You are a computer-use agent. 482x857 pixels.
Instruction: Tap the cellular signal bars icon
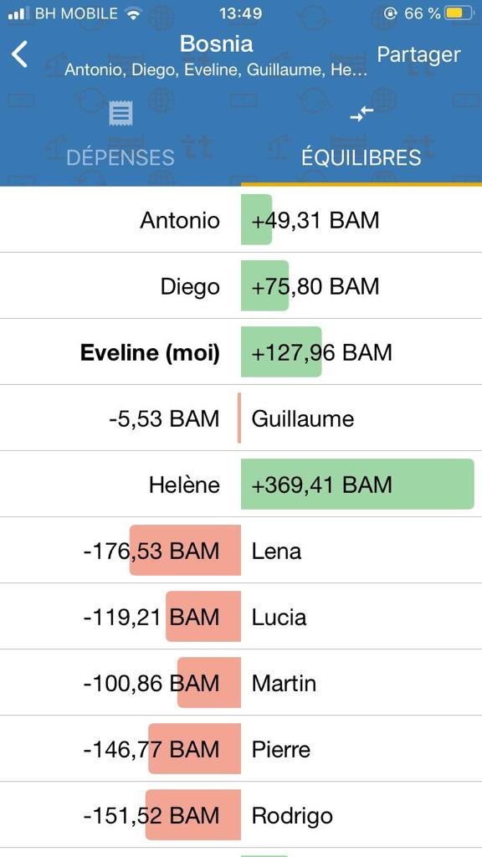coord(18,13)
